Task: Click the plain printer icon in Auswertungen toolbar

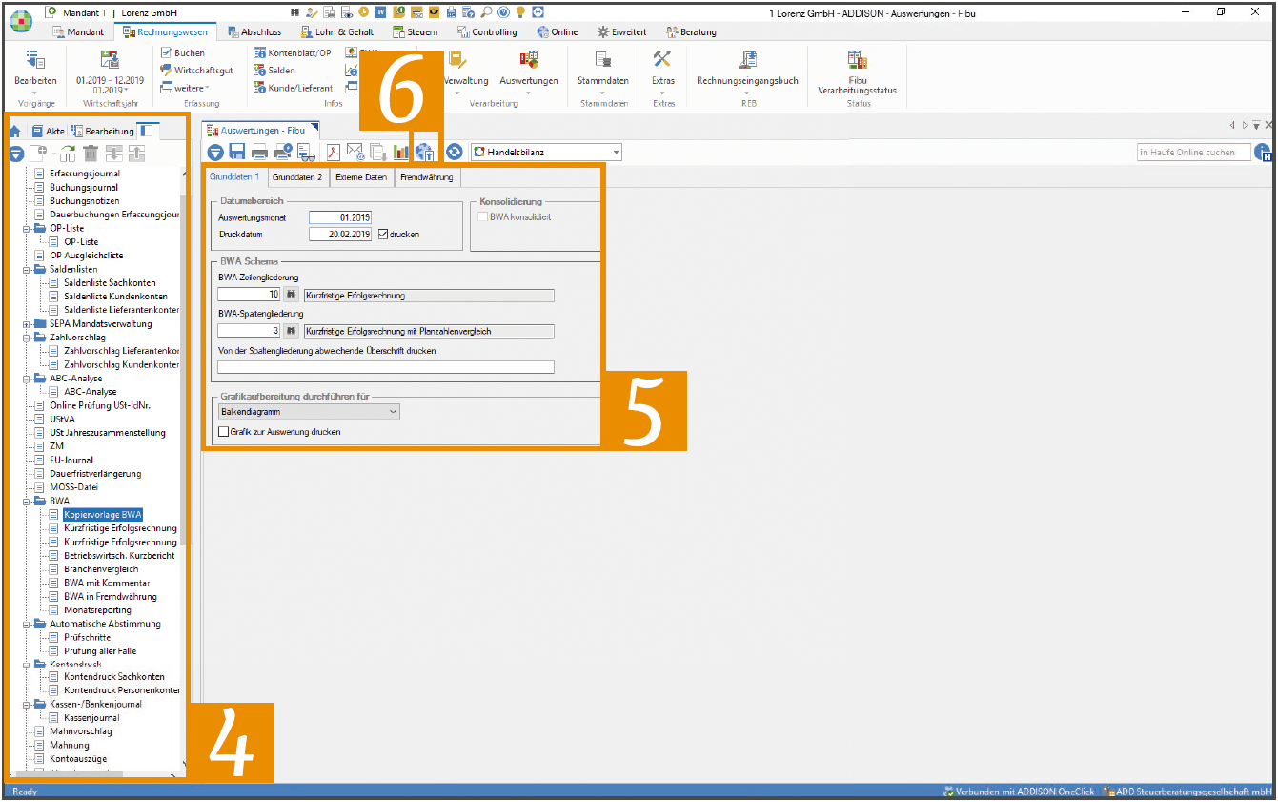Action: pyautogui.click(x=259, y=152)
